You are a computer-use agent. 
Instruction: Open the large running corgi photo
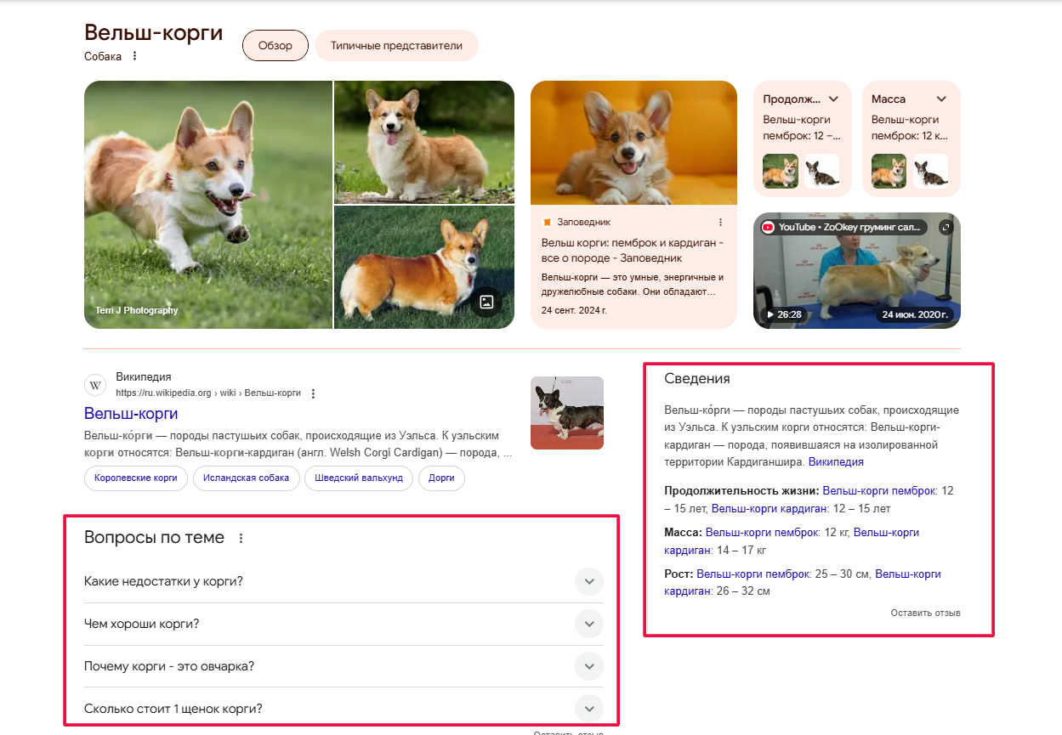tap(207, 204)
